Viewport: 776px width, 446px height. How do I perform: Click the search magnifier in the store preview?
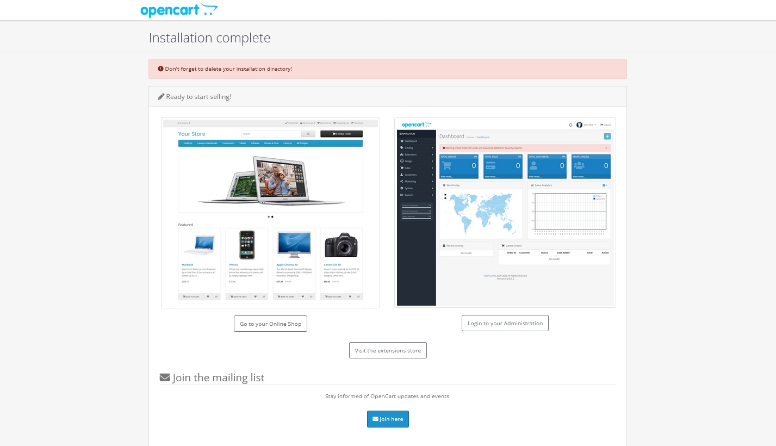[308, 134]
